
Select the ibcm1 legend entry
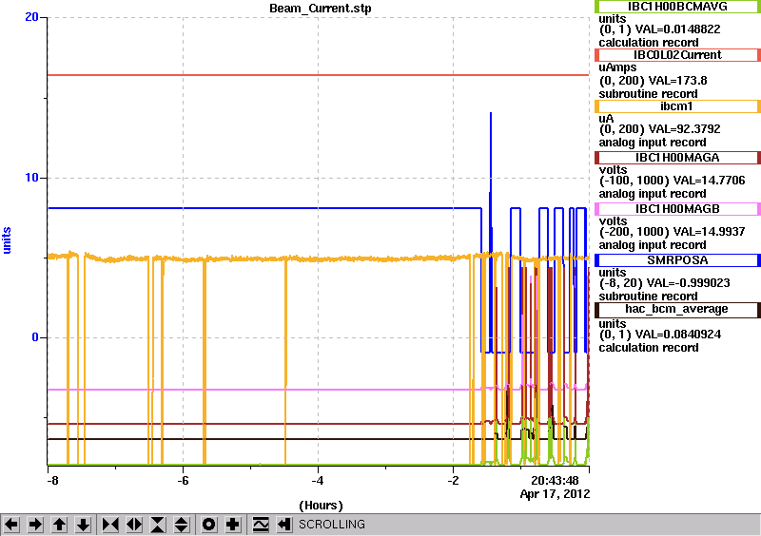(x=677, y=106)
